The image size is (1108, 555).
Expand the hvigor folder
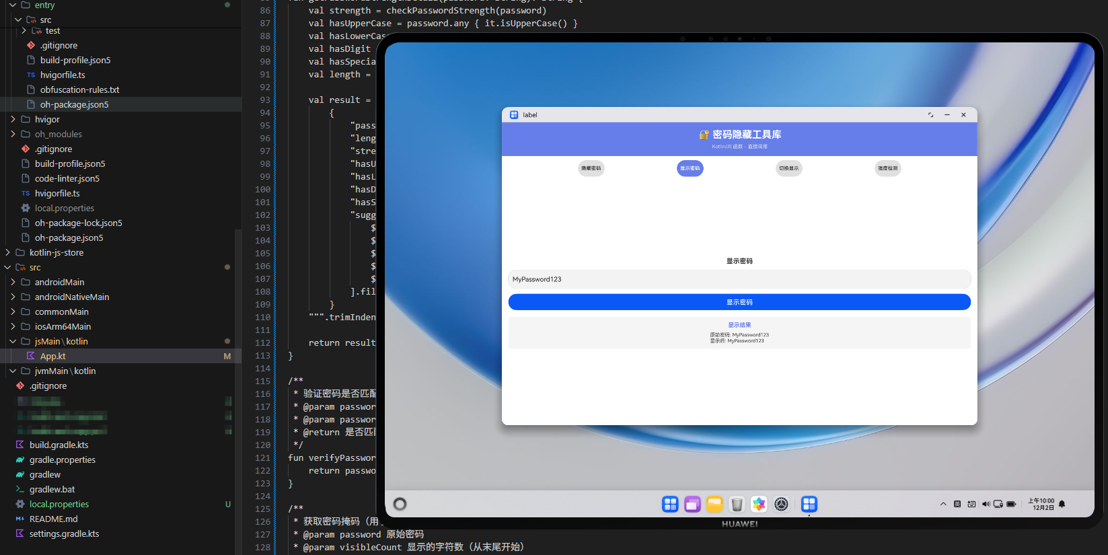pos(13,119)
